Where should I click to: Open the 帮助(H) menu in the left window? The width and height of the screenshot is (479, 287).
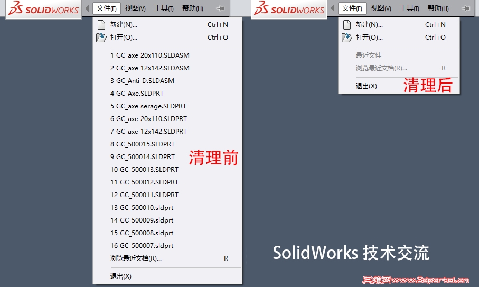pos(193,8)
